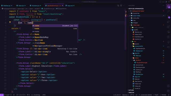Expand the node_modules folder
The height and width of the screenshot is (96, 171).
[x=139, y=27]
